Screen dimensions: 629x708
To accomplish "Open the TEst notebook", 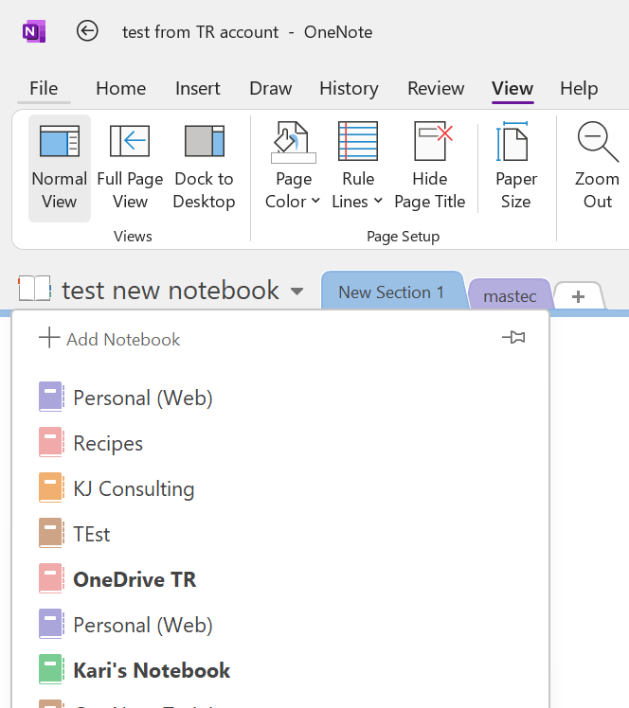I will tap(280, 534).
